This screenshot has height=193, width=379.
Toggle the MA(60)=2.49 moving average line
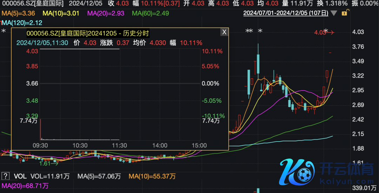[x=151, y=14]
